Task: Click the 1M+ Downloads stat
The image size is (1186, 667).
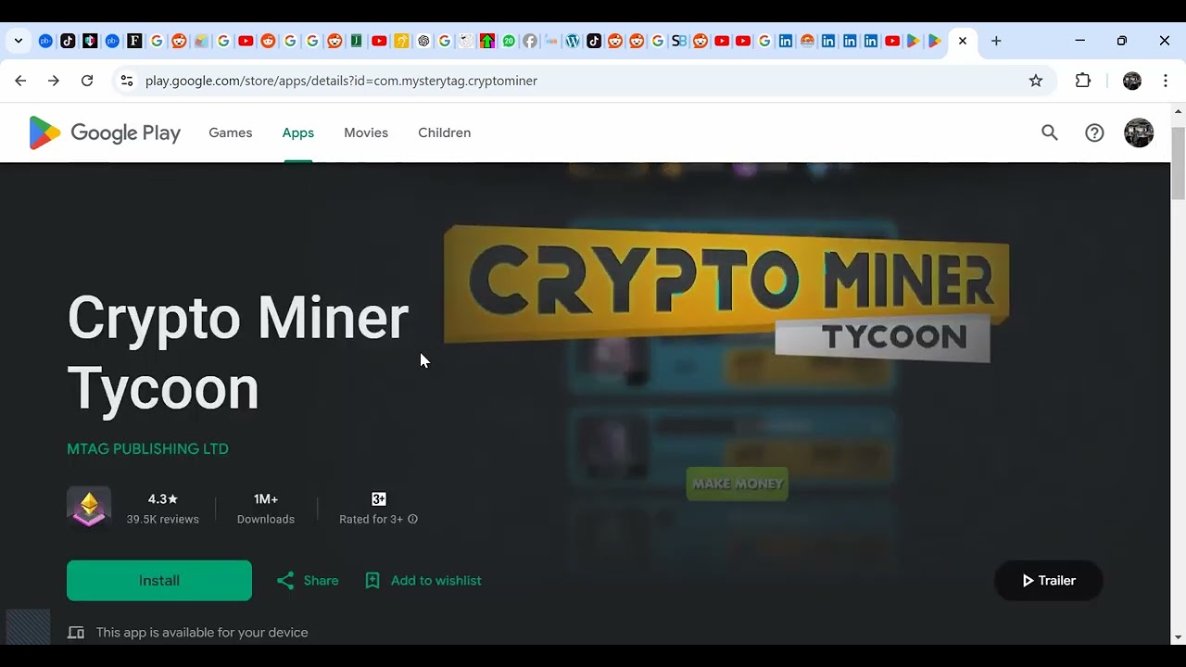Action: pos(266,509)
